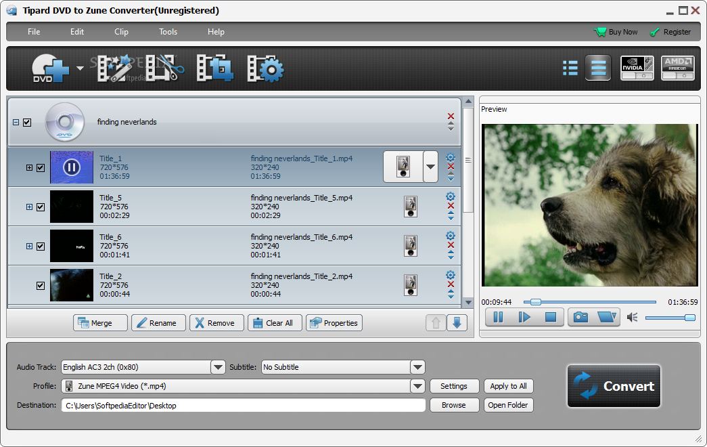
Task: Click the Load DVD icon
Action: [50, 68]
